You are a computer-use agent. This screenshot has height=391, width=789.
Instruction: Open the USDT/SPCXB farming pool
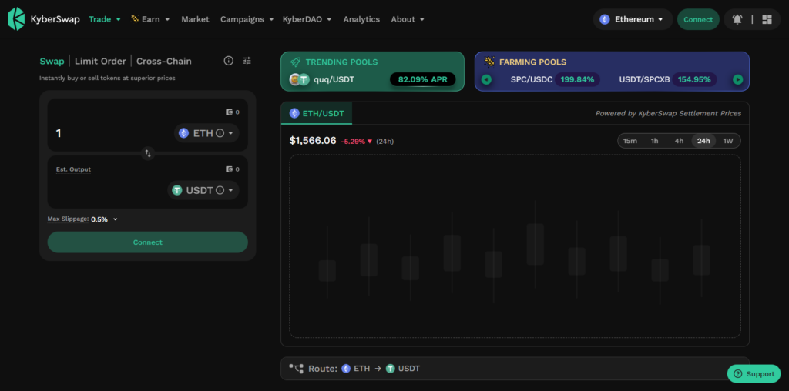(x=644, y=79)
